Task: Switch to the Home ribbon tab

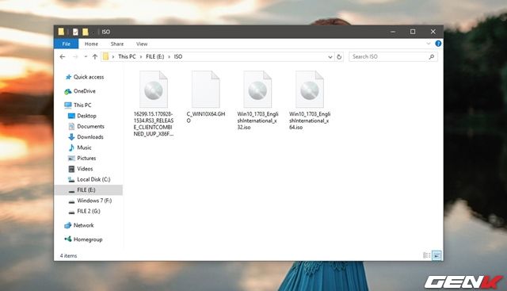Action: tap(91, 44)
